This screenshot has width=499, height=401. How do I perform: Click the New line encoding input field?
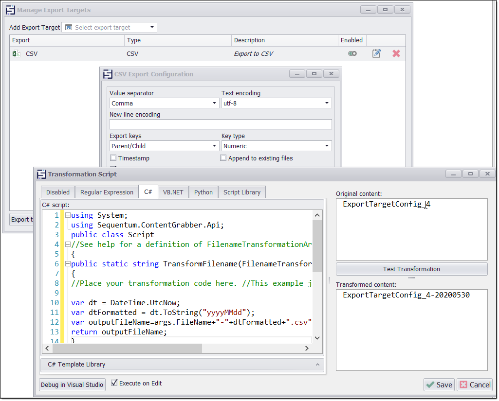(221, 124)
